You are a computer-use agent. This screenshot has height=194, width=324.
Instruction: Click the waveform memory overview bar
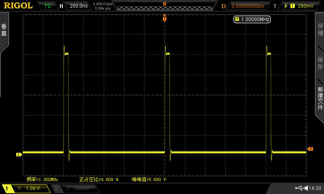tap(165, 8)
